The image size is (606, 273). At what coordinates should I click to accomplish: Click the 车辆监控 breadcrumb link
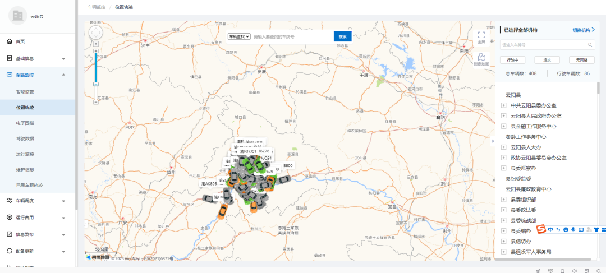[x=97, y=7]
